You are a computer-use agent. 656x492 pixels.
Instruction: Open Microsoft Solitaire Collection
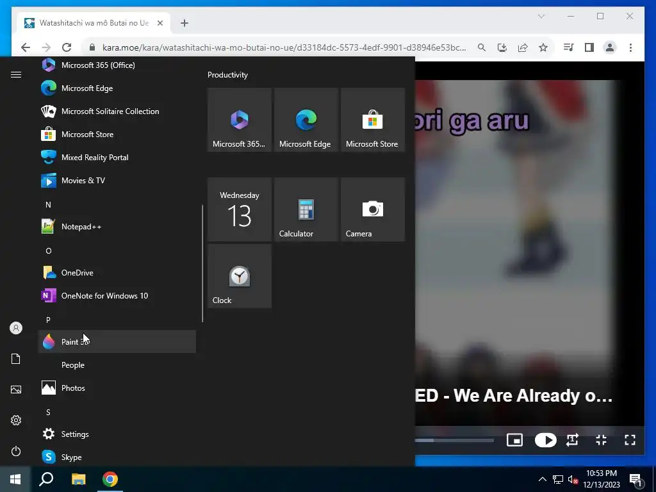point(117,111)
